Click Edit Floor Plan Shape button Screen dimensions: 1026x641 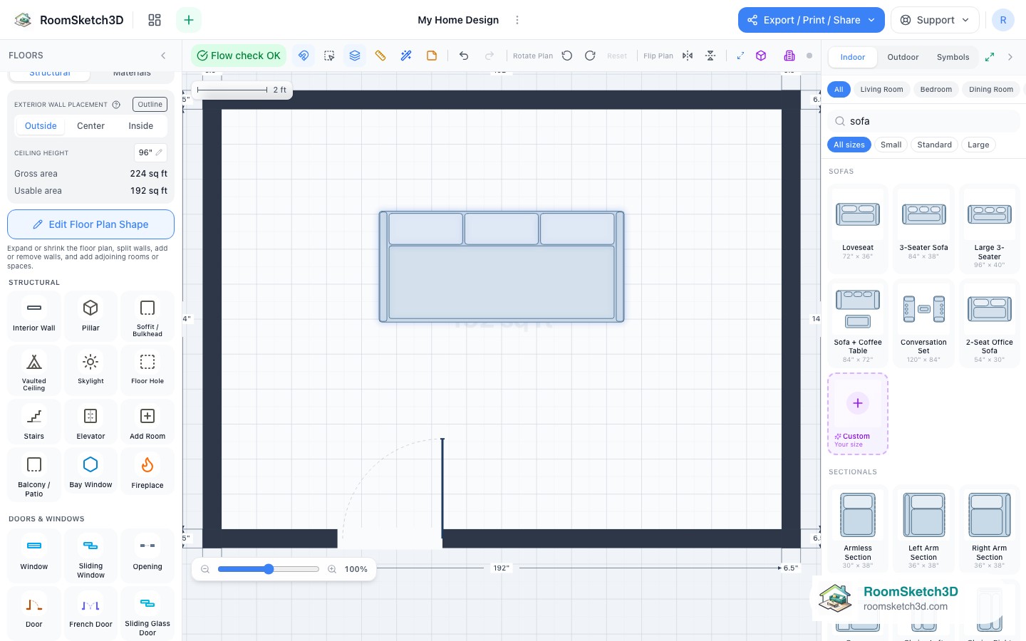click(x=90, y=224)
